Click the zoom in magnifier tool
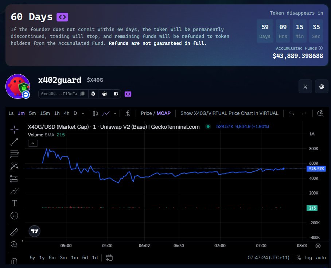Screen dimensions: 331x268 click(14, 244)
